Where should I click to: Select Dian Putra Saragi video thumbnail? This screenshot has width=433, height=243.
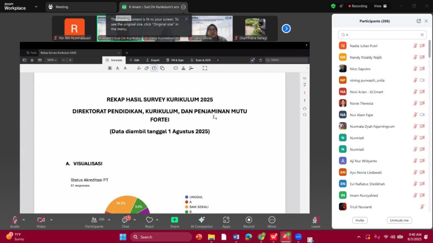(255, 28)
